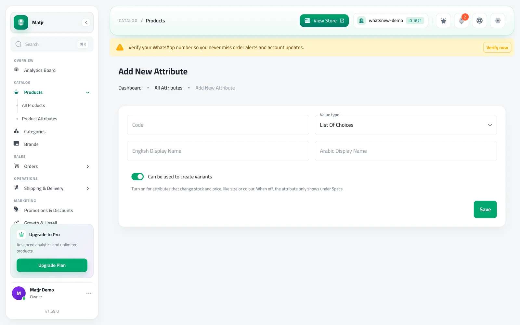Click the Matjr Demo avatar

pyautogui.click(x=19, y=293)
